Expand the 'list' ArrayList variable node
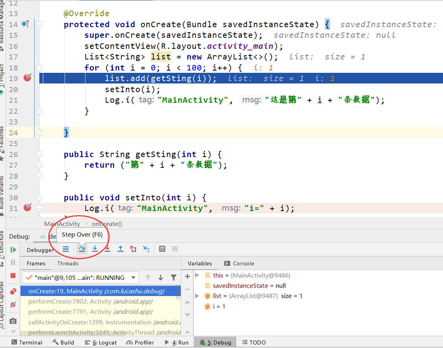443x348 pixels. [197, 296]
